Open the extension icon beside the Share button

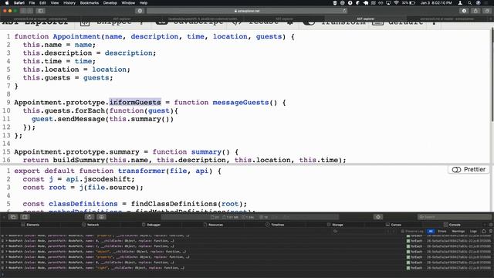[464, 11]
